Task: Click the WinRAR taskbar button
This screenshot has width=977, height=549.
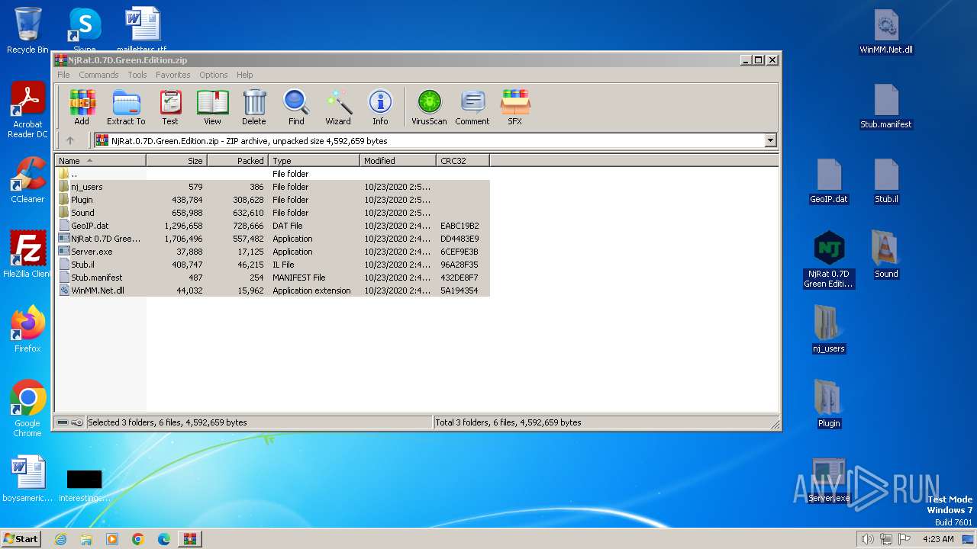Action: (189, 539)
